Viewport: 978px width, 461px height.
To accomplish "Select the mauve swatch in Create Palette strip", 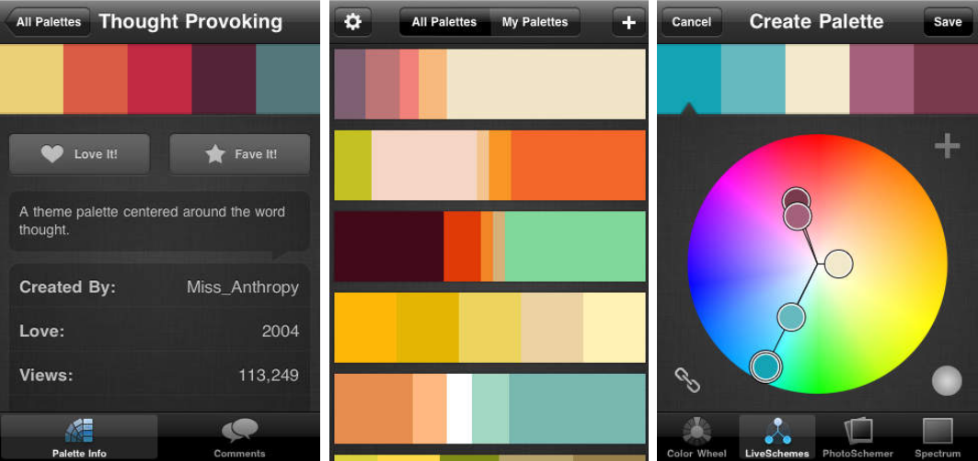I will click(880, 66).
